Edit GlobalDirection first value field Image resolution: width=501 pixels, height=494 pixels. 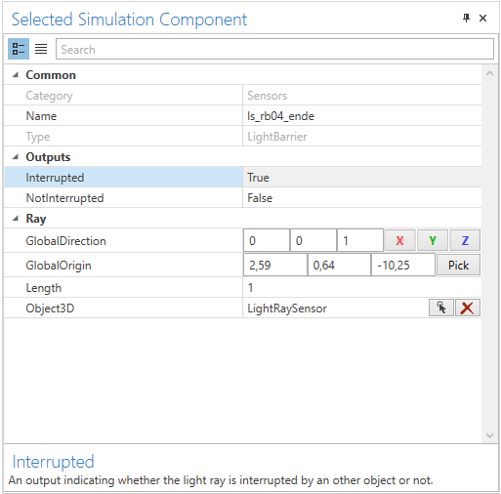[267, 240]
